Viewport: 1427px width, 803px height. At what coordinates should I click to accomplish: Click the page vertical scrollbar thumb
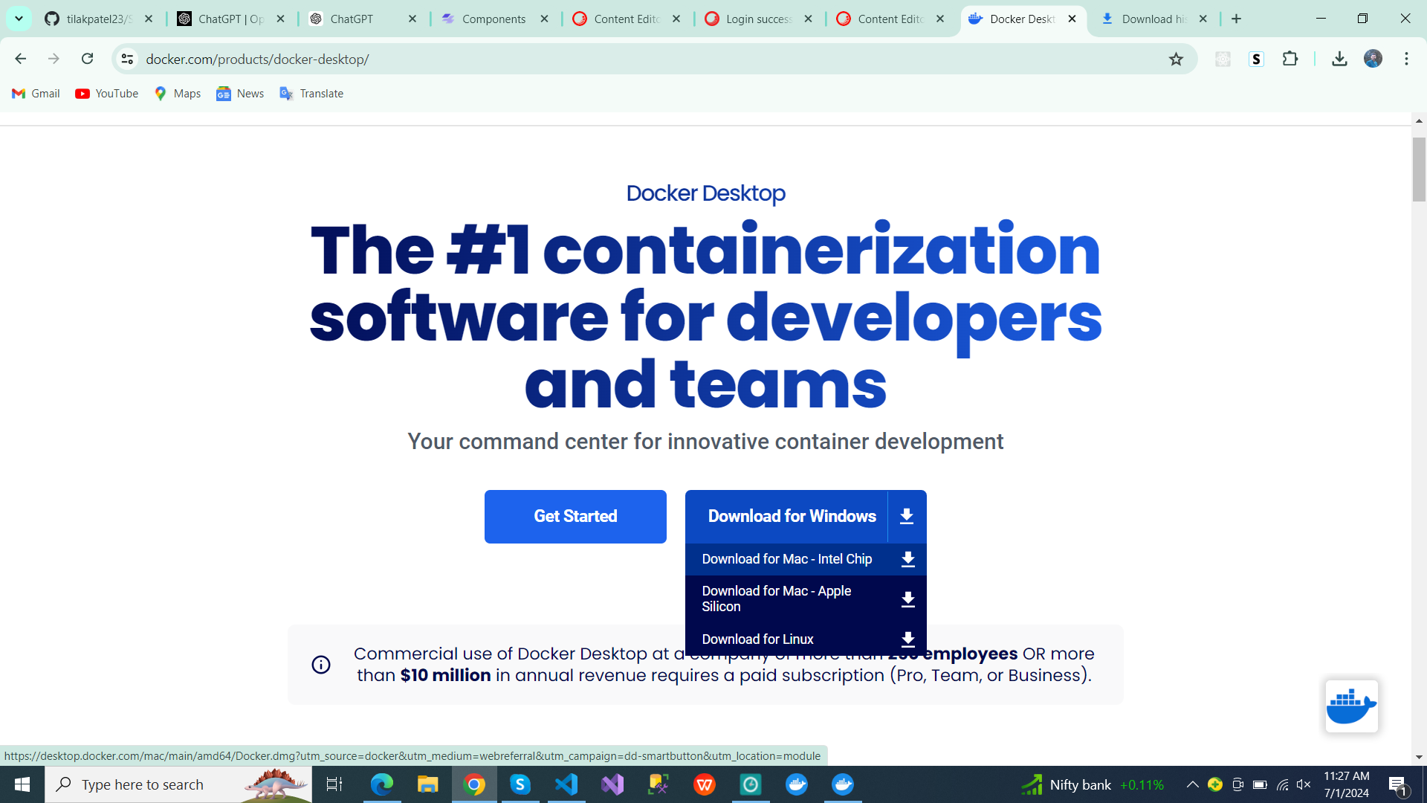pyautogui.click(x=1419, y=170)
